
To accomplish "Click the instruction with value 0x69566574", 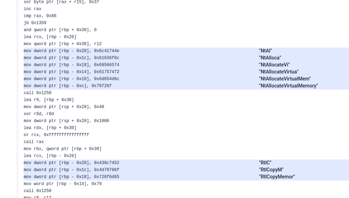I will (72, 65).
